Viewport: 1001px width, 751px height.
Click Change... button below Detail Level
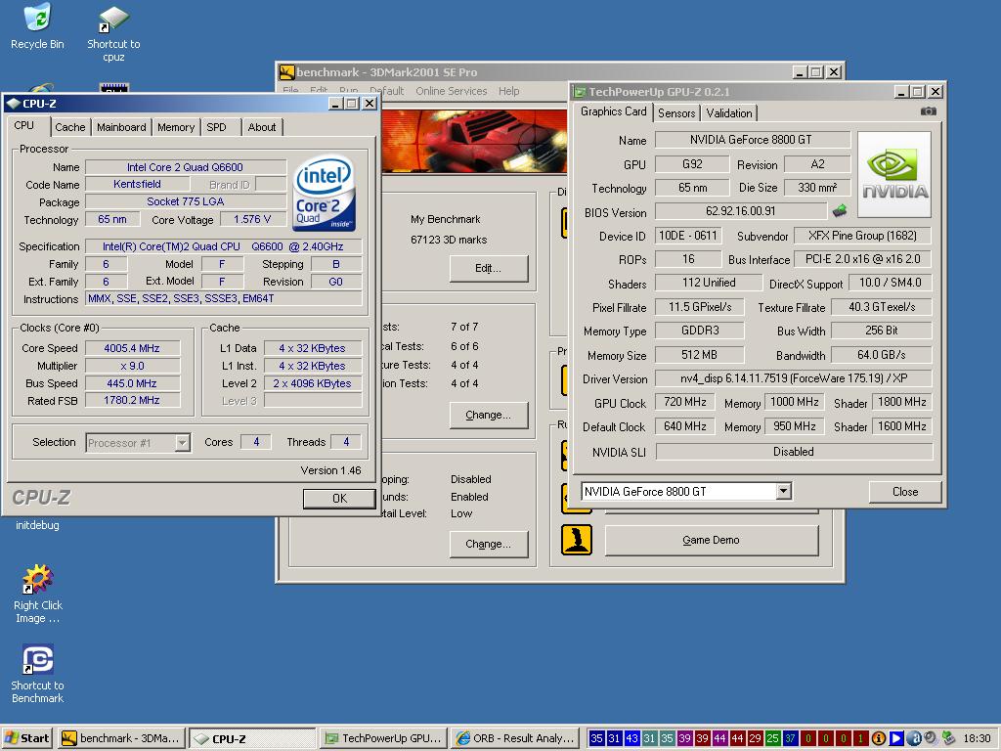pos(489,544)
